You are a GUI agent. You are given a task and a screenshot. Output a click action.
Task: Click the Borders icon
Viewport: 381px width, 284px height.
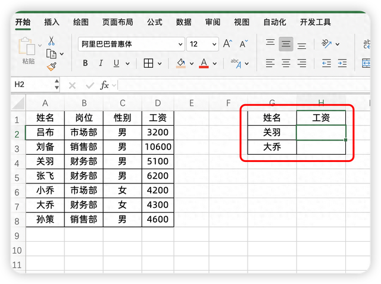click(x=148, y=63)
